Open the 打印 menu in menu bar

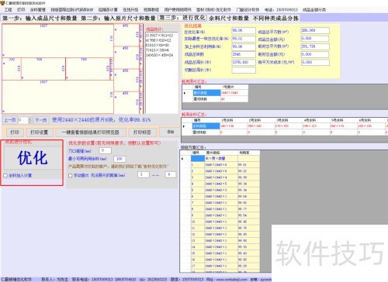pos(21,9)
